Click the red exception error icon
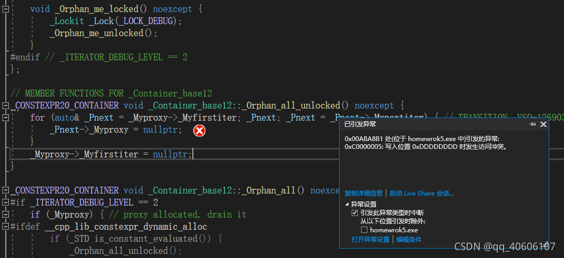The width and height of the screenshot is (564, 258). [199, 131]
